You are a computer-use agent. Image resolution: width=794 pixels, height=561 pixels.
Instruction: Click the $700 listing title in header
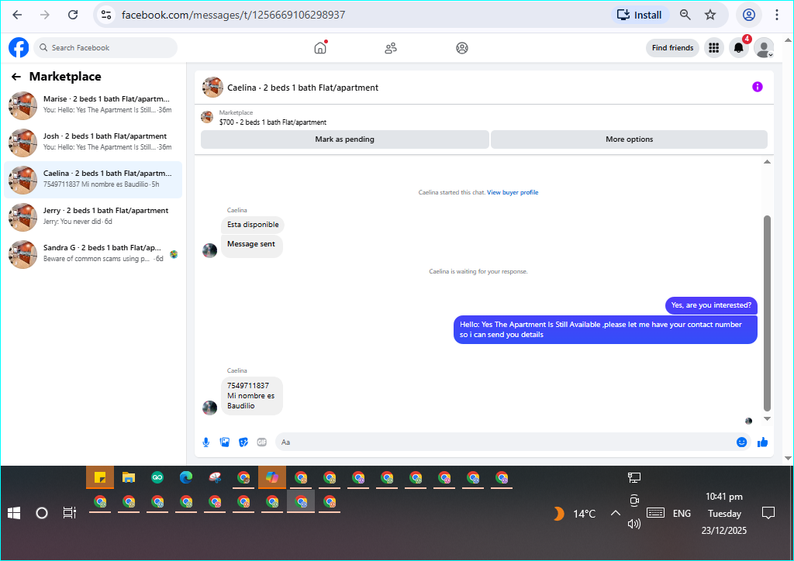point(273,122)
